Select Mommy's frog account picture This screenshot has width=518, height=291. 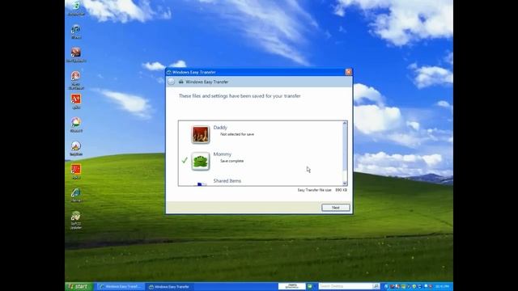pyautogui.click(x=201, y=162)
